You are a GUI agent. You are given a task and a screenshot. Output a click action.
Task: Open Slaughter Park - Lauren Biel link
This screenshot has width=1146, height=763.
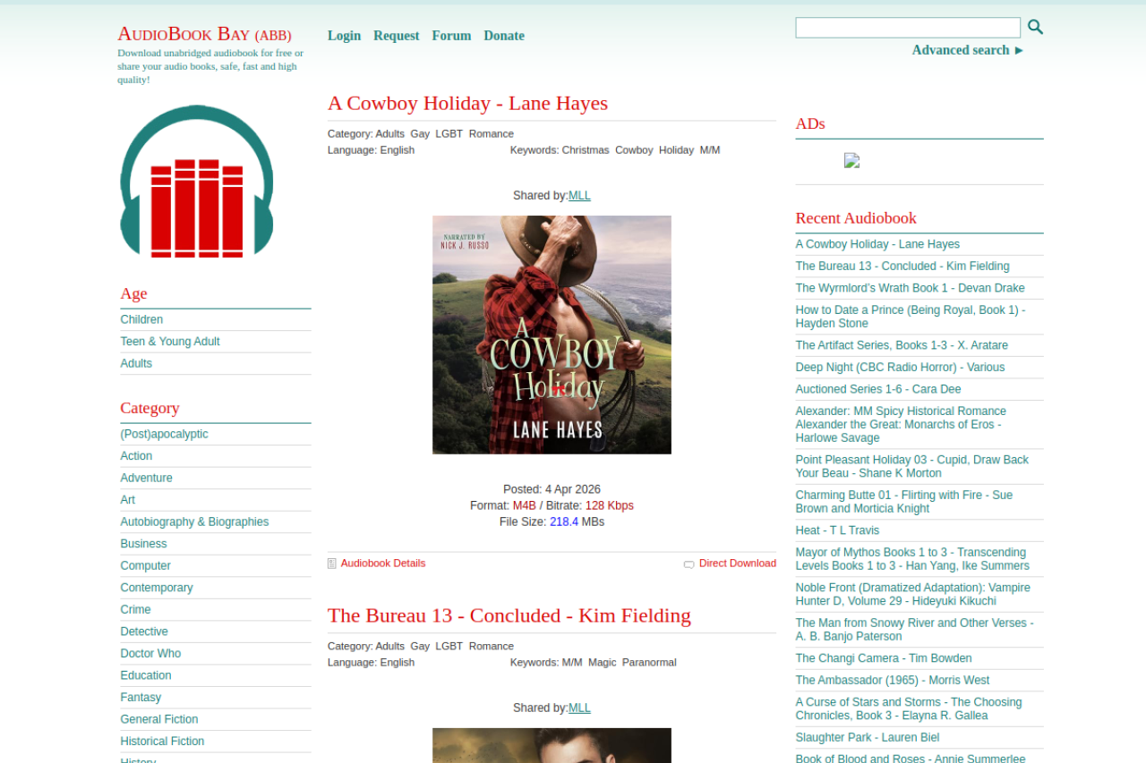tap(867, 738)
